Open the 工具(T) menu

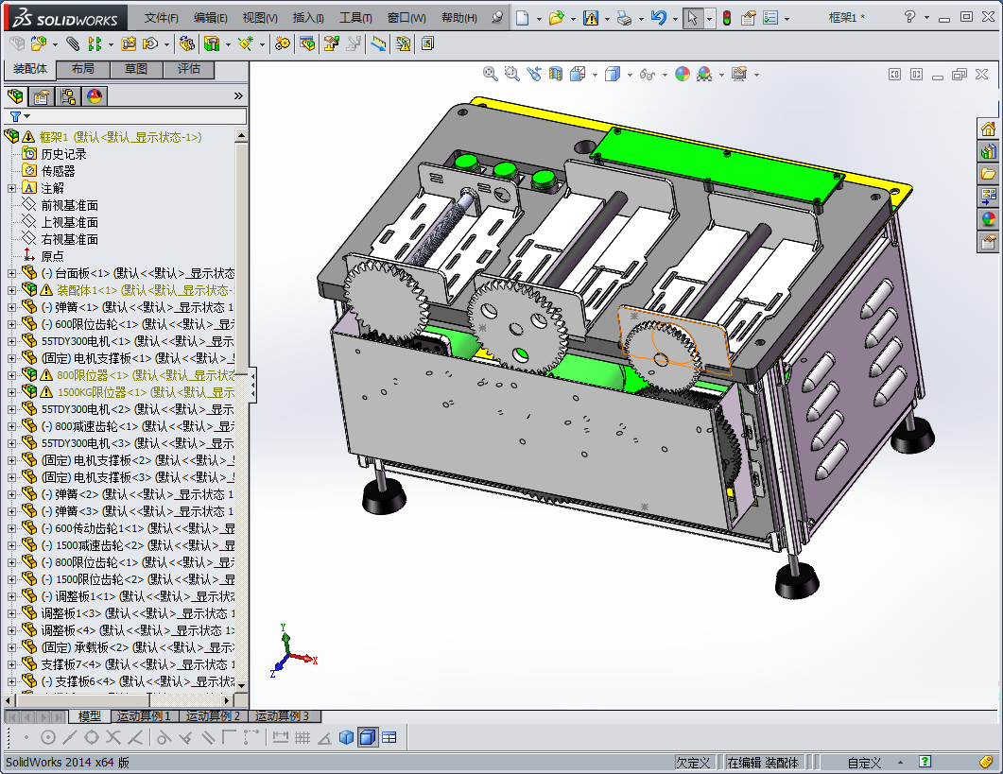(355, 18)
